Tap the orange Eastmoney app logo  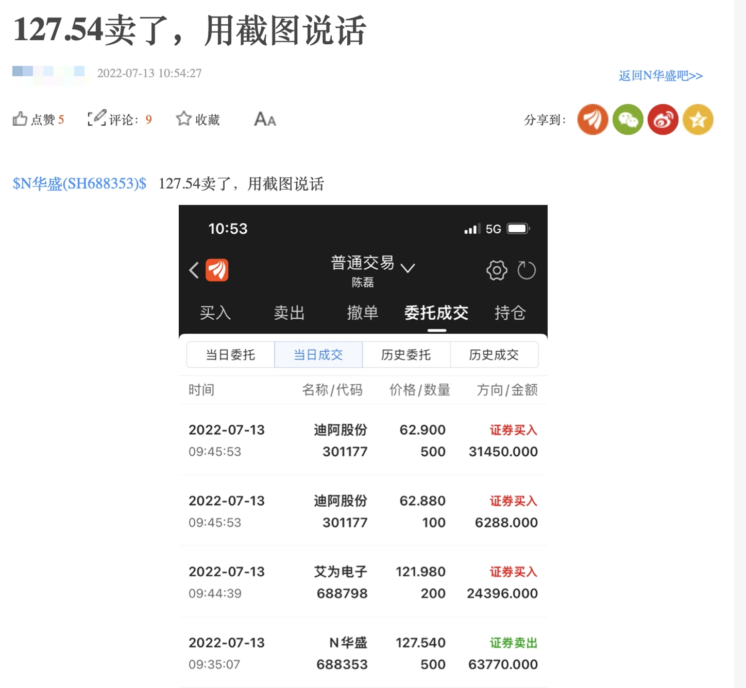[217, 270]
